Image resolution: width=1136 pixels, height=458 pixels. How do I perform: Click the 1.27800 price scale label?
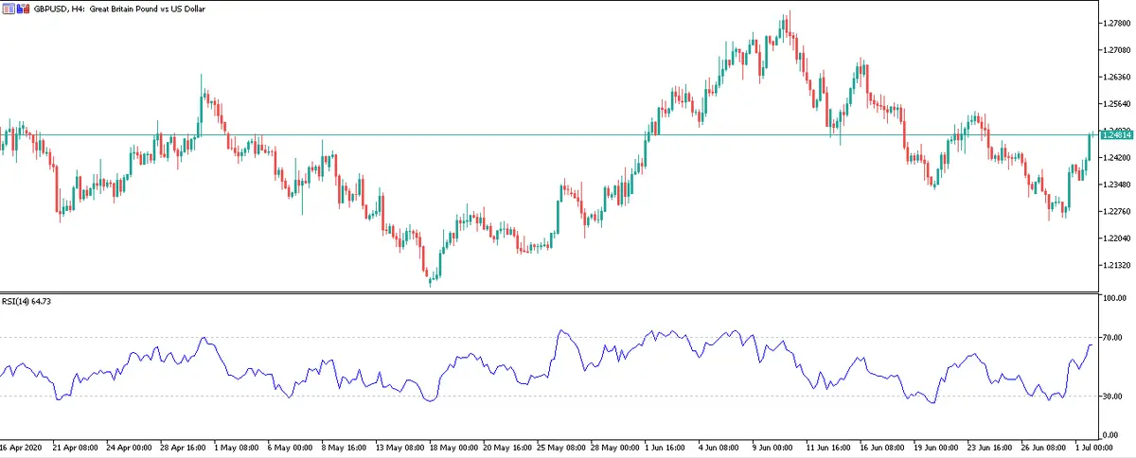[x=1115, y=23]
